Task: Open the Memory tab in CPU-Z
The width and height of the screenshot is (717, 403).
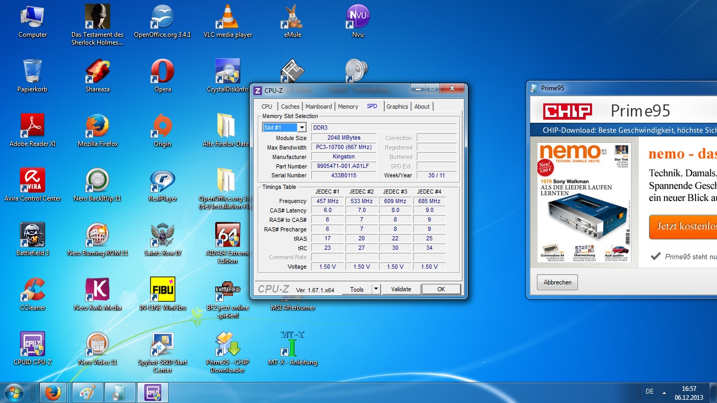Action: click(348, 107)
